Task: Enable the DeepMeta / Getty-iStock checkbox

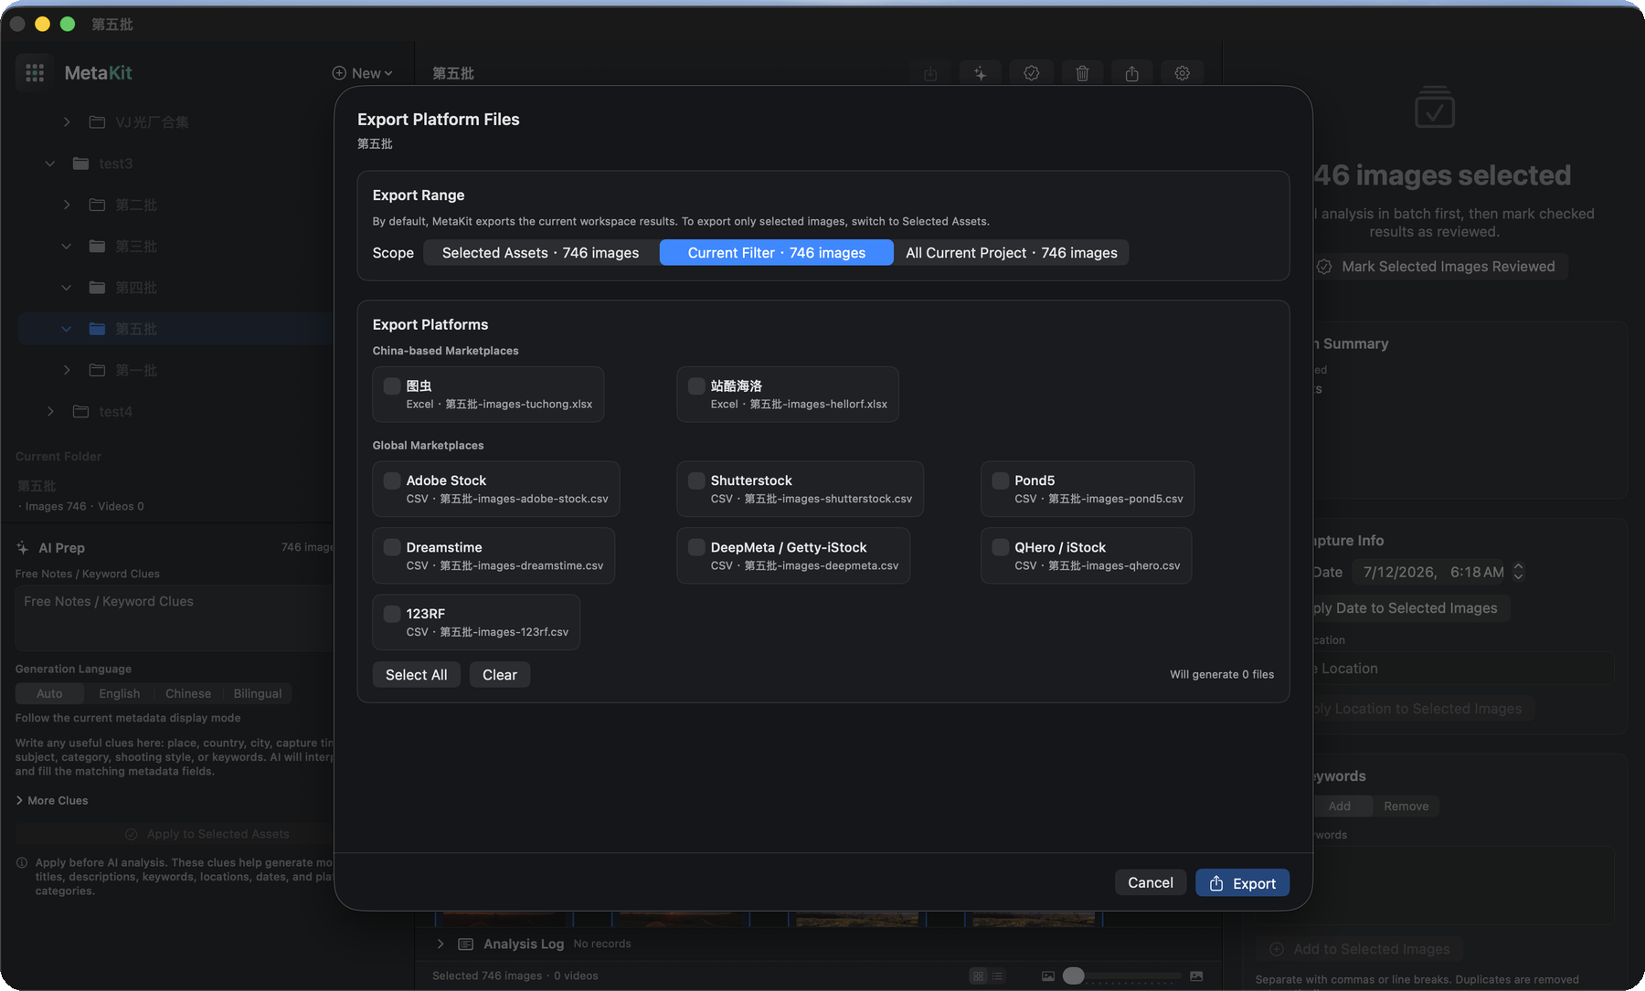Action: click(696, 547)
